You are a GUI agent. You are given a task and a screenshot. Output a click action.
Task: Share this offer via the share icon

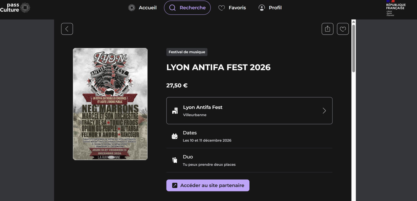pyautogui.click(x=327, y=29)
